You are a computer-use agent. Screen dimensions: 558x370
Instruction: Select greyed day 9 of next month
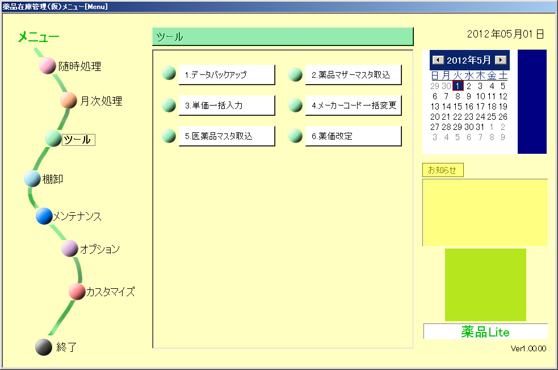[x=503, y=137]
